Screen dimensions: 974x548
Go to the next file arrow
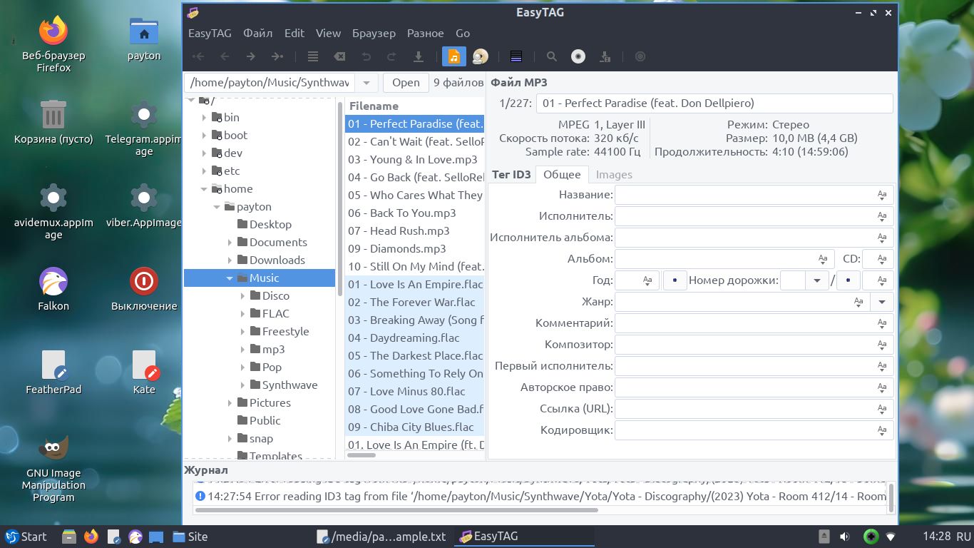tap(250, 56)
